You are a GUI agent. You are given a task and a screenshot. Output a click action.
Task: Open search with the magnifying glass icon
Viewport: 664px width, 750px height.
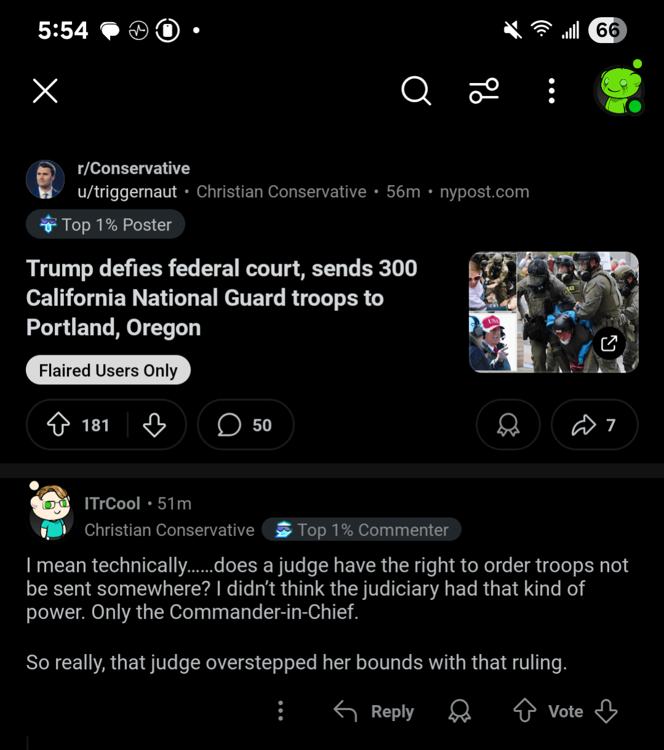pos(416,91)
